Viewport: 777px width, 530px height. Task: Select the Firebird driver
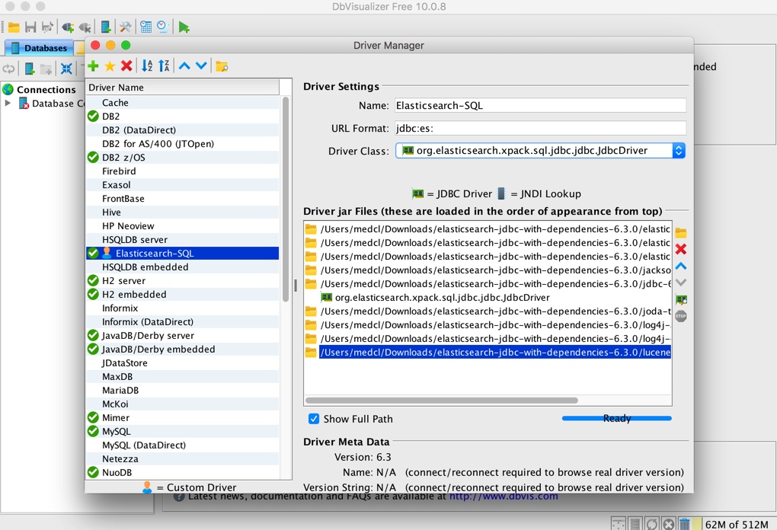point(182,171)
